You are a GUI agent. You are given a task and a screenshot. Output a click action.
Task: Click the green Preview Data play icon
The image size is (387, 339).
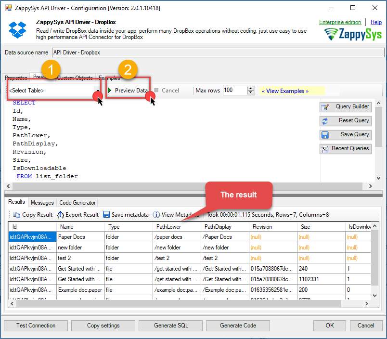[x=110, y=91]
